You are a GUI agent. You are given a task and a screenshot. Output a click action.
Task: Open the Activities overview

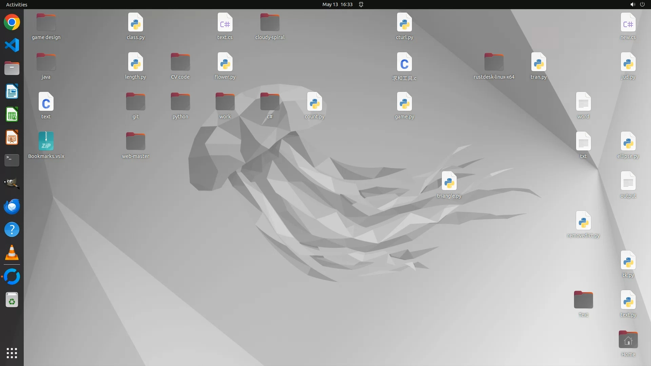[x=17, y=4]
